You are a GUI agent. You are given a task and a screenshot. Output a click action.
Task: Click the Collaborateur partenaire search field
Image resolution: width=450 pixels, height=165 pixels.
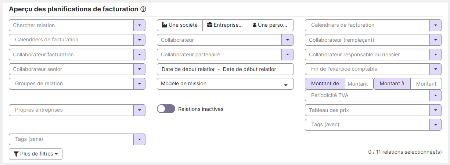click(x=219, y=55)
